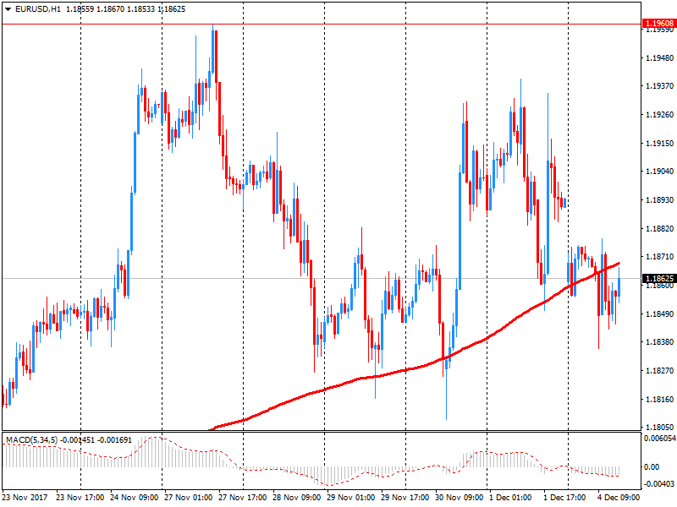Viewport: 677px width, 507px height.
Task: Click the 1.18050 price scale value
Action: (x=659, y=427)
